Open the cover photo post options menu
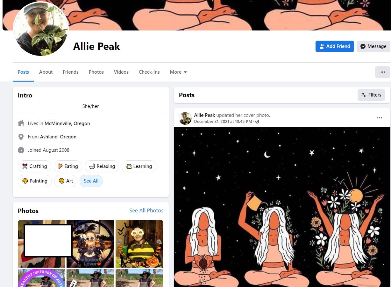 point(379,118)
